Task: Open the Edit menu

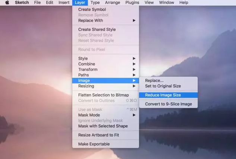Action: 50,3
